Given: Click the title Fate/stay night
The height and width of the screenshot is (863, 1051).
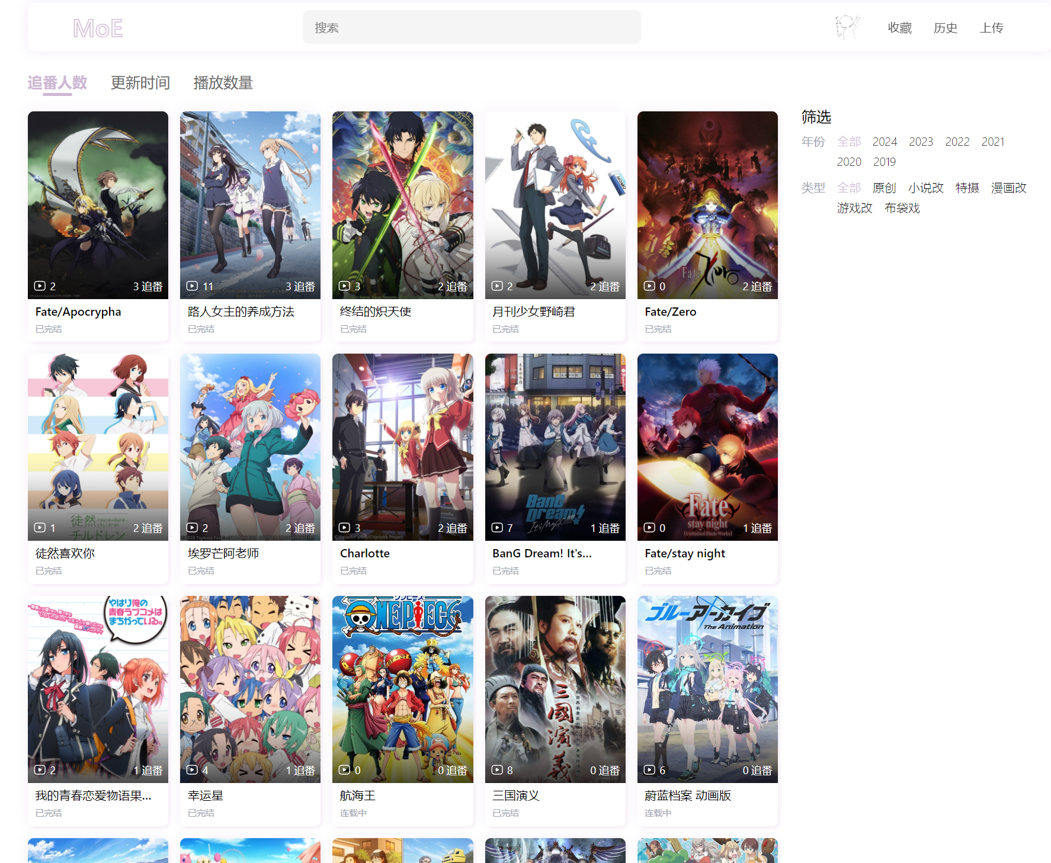Looking at the screenshot, I should tap(685, 553).
